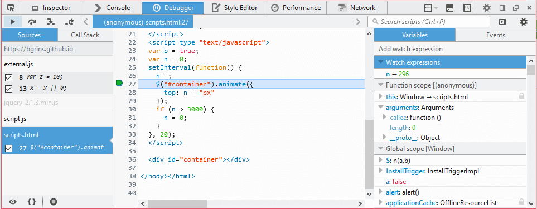Activate the element picker tool
Image resolution: width=537 pixels, height=209 pixels.
pyautogui.click(x=11, y=8)
